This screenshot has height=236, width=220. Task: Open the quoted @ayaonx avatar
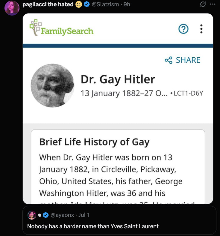coord(32,215)
